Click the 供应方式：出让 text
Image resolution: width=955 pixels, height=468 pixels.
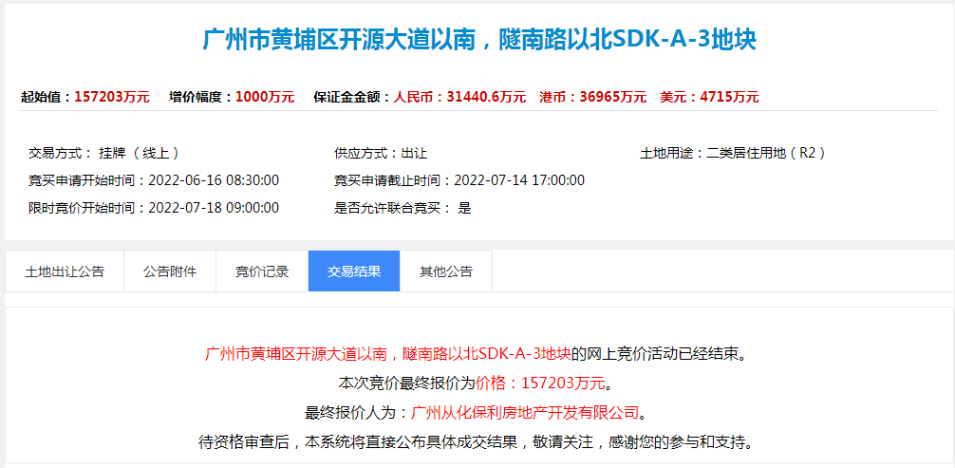[x=381, y=153]
